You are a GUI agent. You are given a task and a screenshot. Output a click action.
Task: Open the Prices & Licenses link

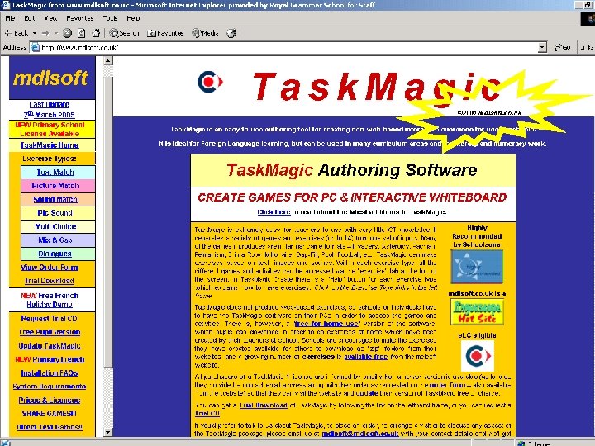click(50, 401)
